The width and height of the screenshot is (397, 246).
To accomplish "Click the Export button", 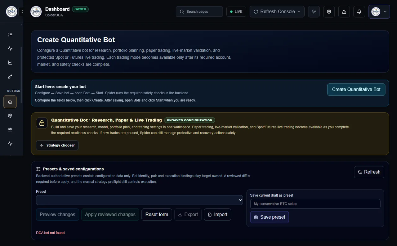I will click(188, 215).
